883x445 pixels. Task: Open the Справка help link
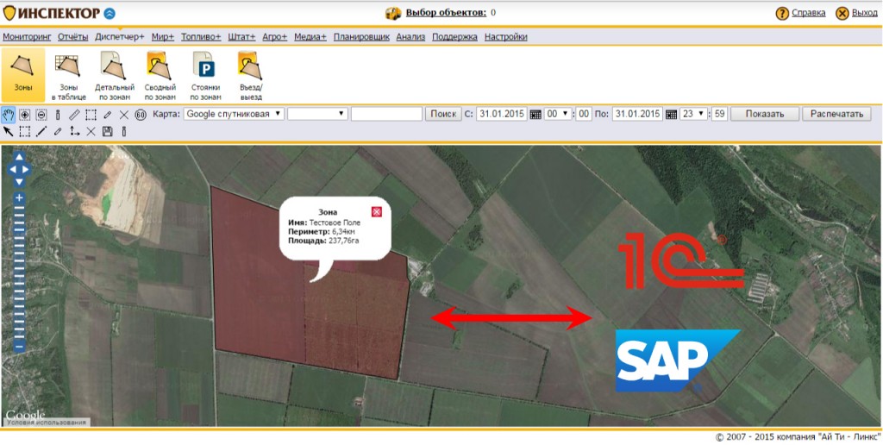[x=808, y=12]
